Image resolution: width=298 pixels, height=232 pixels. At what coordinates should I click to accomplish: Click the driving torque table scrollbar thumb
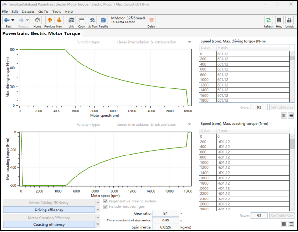click(292, 58)
